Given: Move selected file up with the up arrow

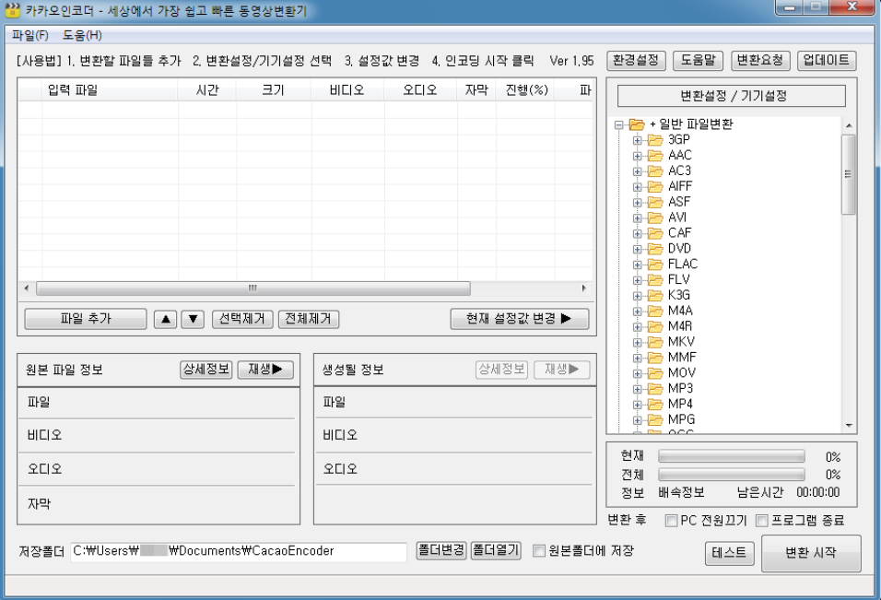Looking at the screenshot, I should coord(165,319).
